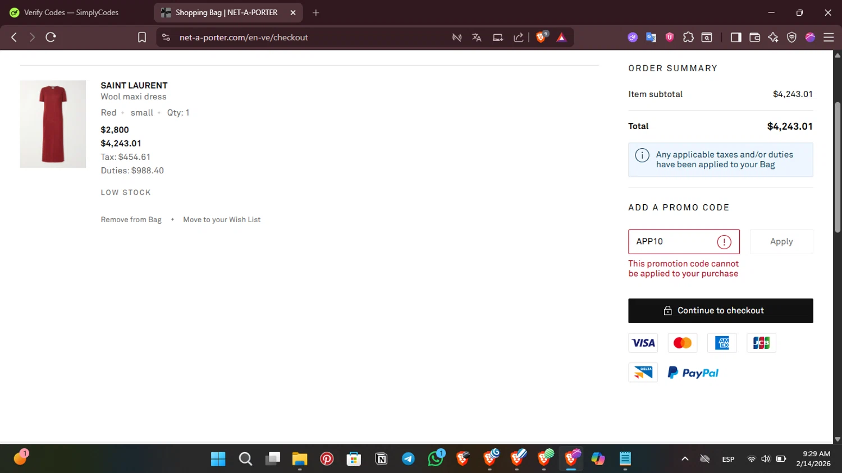
Task: Open the Windows Start menu
Action: click(x=218, y=459)
